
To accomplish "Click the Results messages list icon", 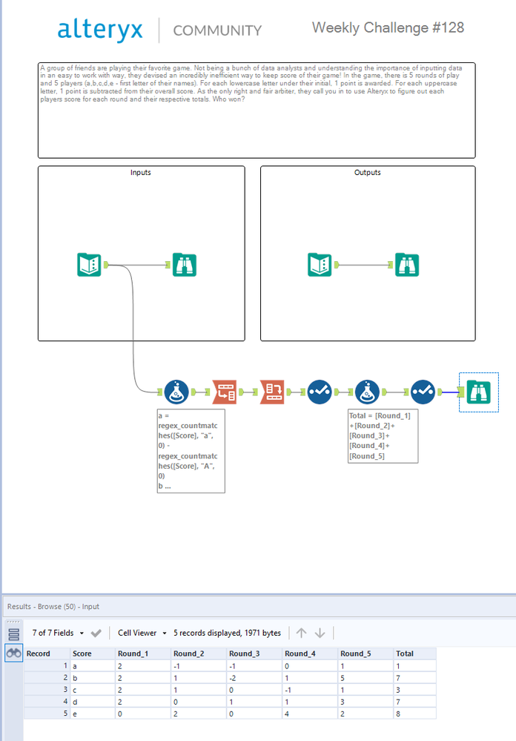I will click(13, 634).
